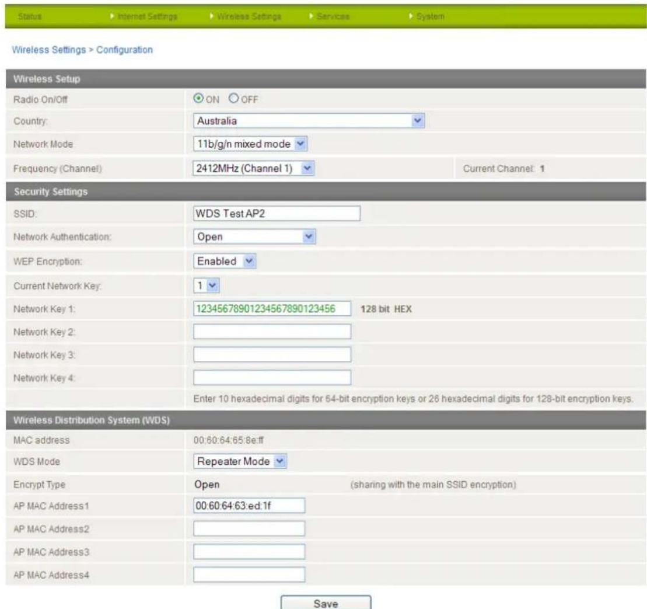Open the WEP Encryption dropdown
The image size is (647, 609).
[x=225, y=261]
